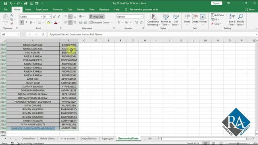Apply percent style format
The image size is (258, 145).
click(x=126, y=23)
